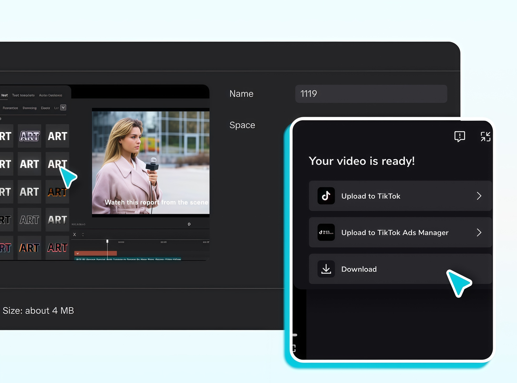Expand the chevron on the TikTok Ads Manager row
Image resolution: width=517 pixels, height=383 pixels.
(479, 232)
